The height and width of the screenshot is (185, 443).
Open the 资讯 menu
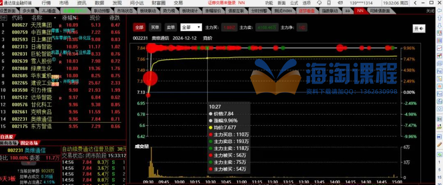(x=82, y=3)
